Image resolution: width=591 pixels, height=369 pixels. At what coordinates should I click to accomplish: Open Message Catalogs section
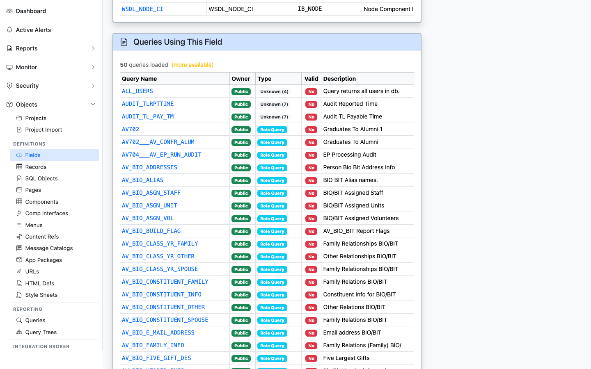tap(54, 248)
